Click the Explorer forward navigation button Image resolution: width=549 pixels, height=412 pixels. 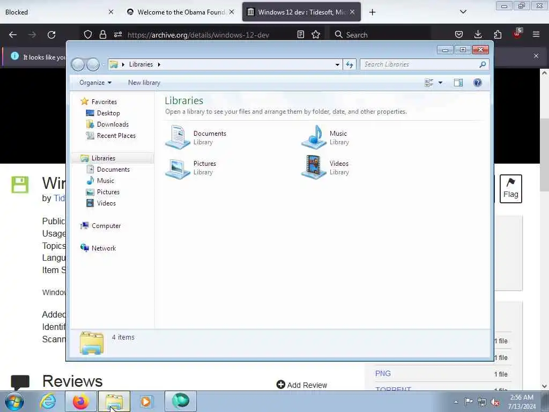[x=93, y=64]
